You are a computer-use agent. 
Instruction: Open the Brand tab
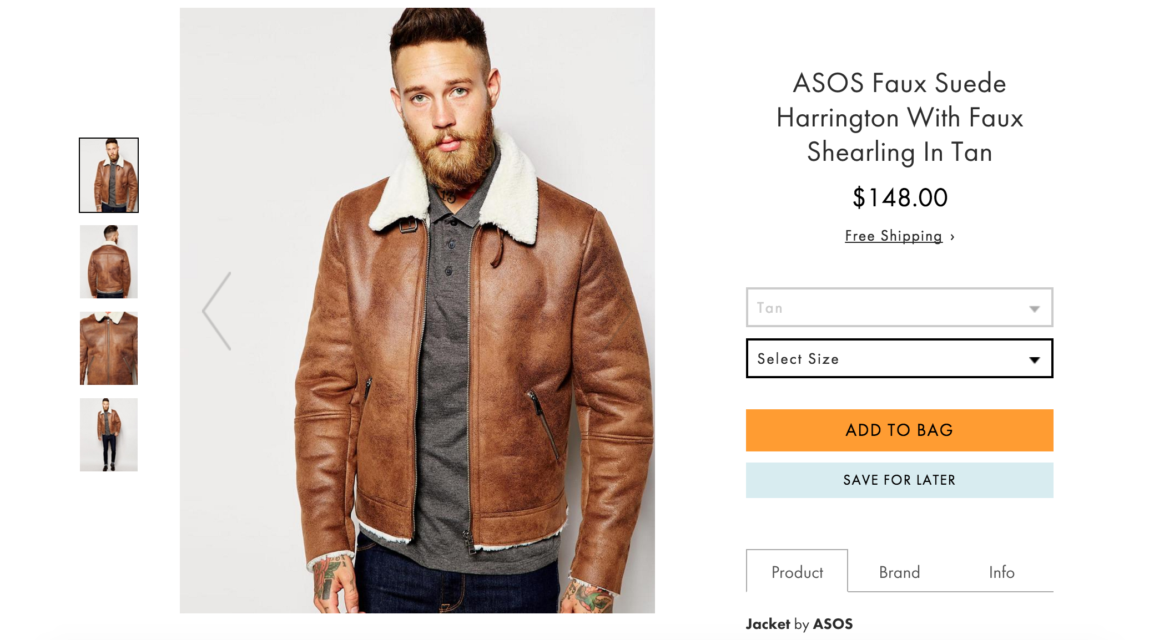click(x=899, y=572)
